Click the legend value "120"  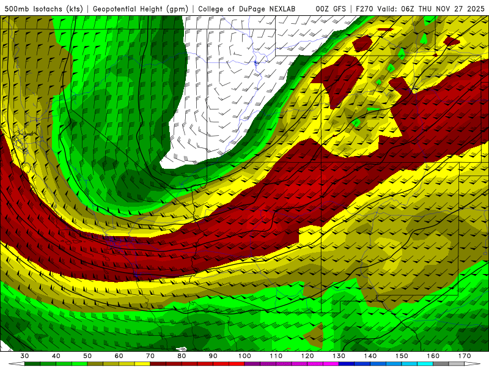point(307,356)
